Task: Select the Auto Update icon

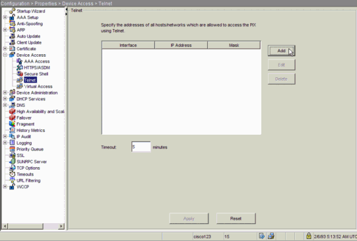Action: (13, 36)
